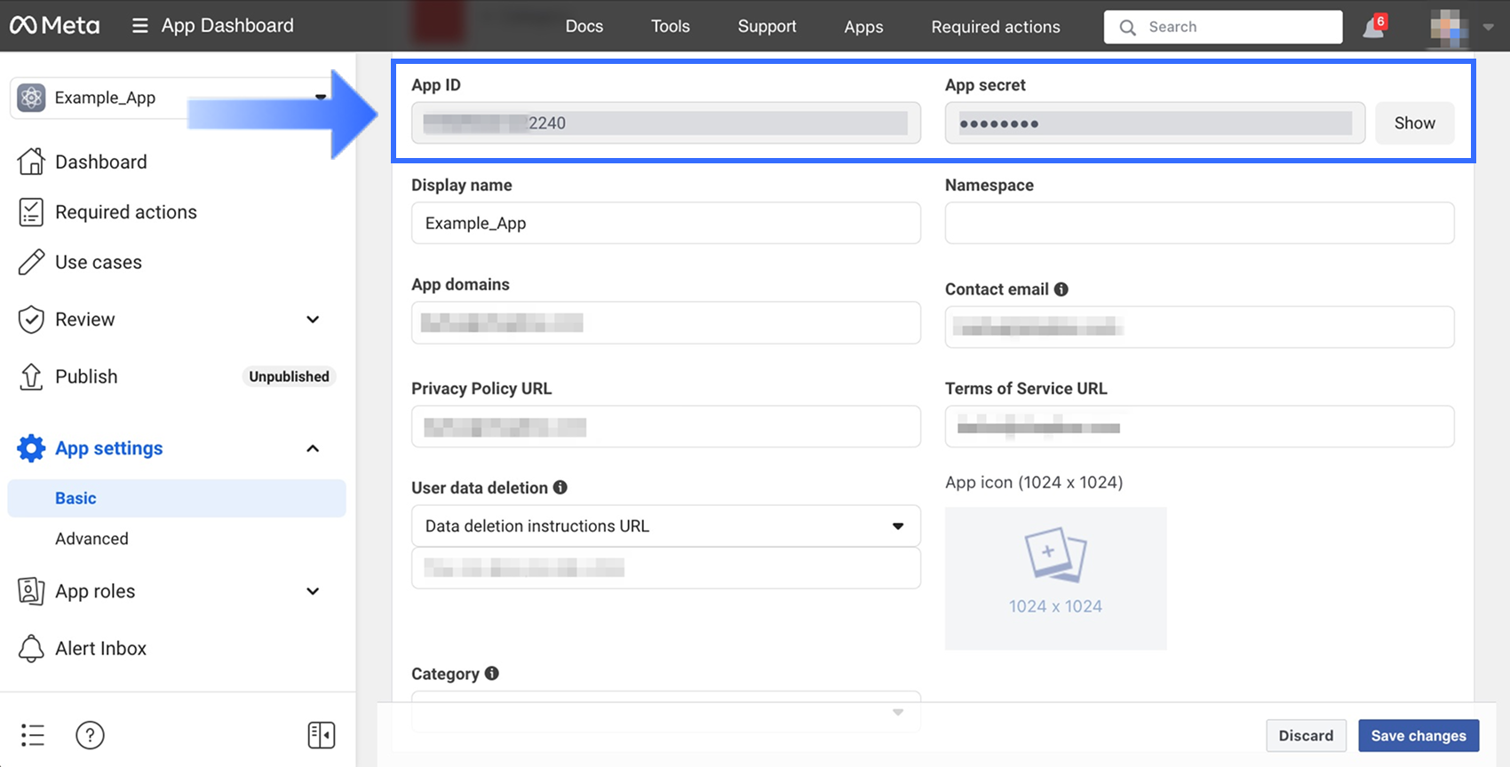Click the Category info icon

tap(491, 674)
